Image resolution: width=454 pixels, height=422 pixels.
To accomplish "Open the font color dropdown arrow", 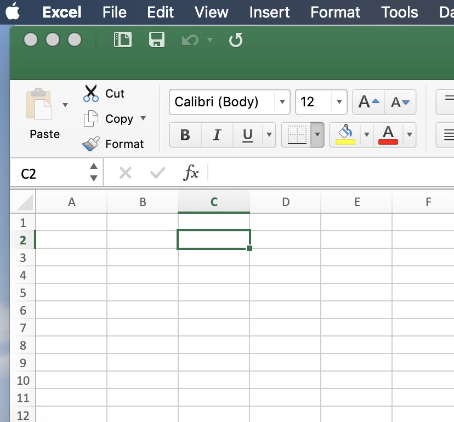I will pos(410,135).
